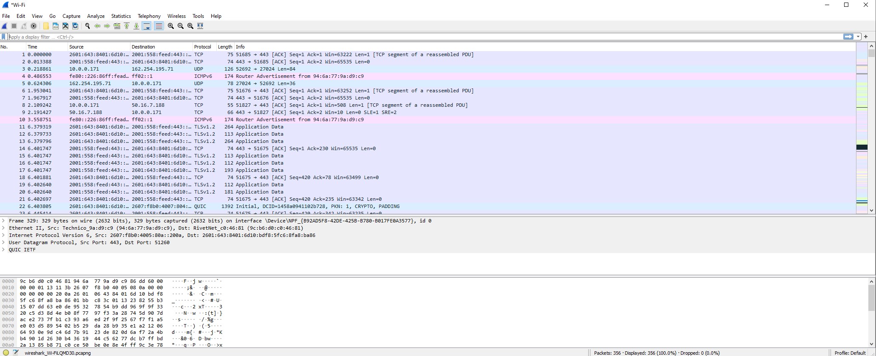The height and width of the screenshot is (356, 876).
Task: Open the Tools menu
Action: [198, 16]
